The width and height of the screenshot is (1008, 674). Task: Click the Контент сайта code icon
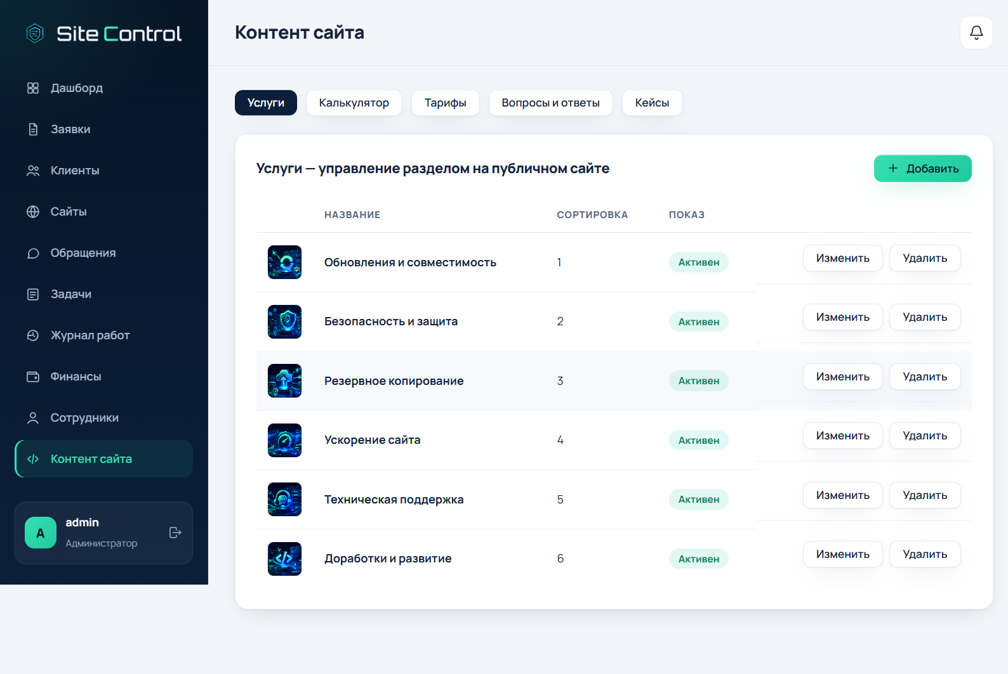33,459
